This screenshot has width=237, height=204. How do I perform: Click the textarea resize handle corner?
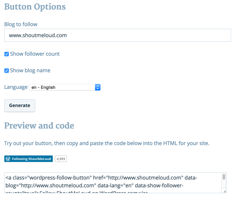[x=225, y=191]
